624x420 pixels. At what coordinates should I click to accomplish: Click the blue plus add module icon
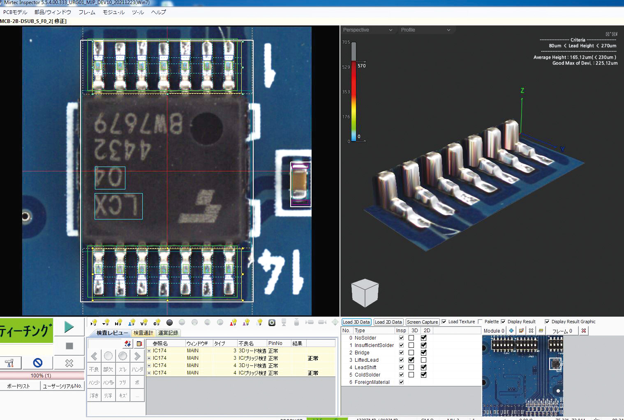tap(511, 331)
